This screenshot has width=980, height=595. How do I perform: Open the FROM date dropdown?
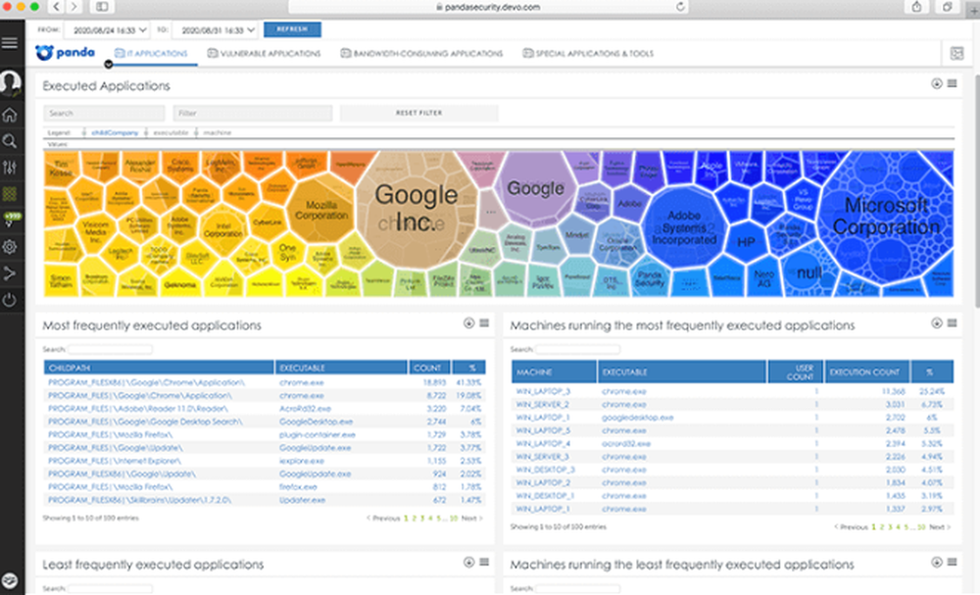pos(108,30)
